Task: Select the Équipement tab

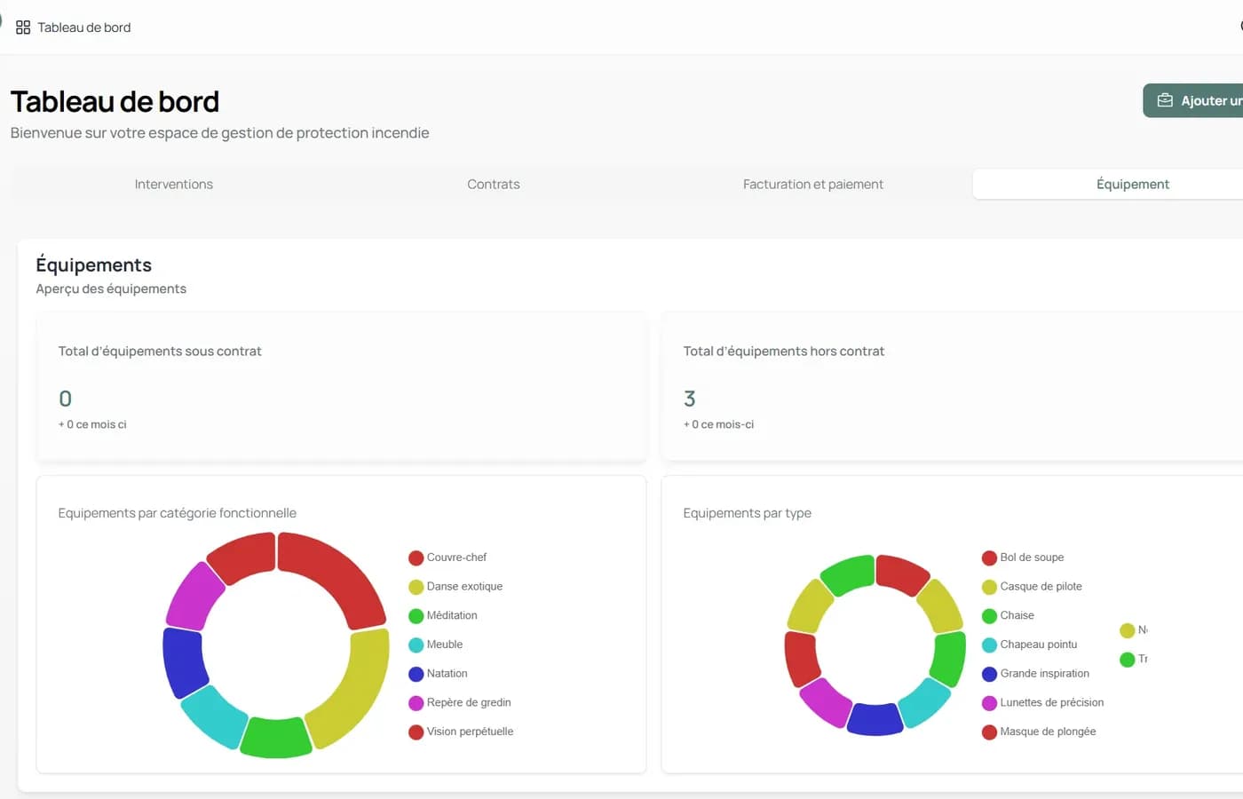Action: point(1133,185)
